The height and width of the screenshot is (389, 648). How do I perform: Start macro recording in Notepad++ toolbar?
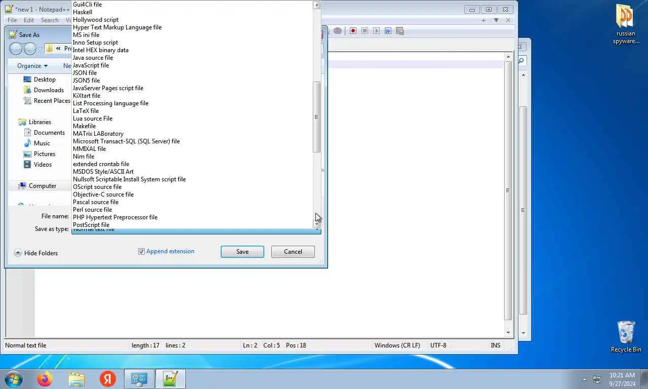point(353,31)
